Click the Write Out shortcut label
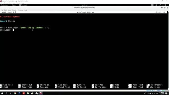Image resolution: width=169 pixels, height=95 pixels. [27, 85]
